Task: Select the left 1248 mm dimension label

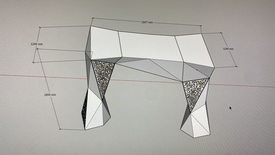Action: click(x=37, y=44)
